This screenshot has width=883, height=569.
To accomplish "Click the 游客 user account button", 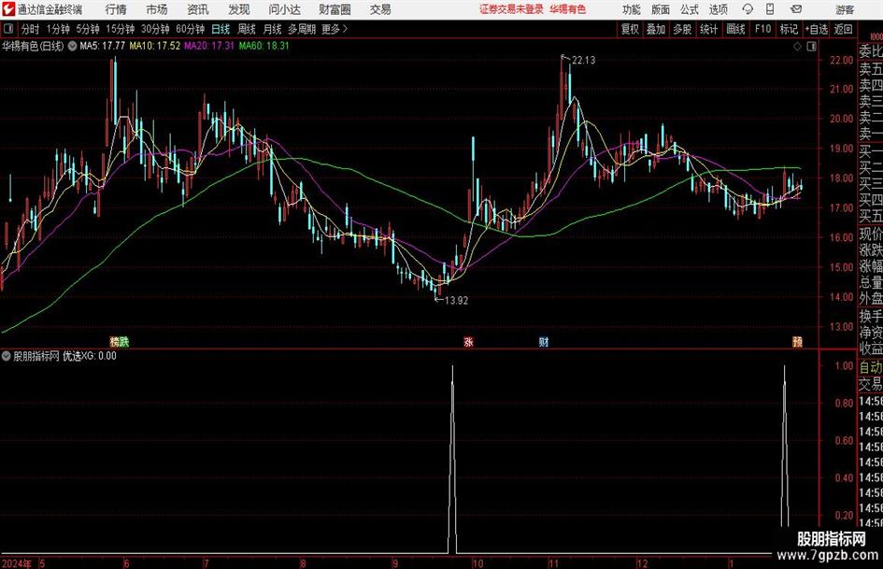I will (844, 9).
